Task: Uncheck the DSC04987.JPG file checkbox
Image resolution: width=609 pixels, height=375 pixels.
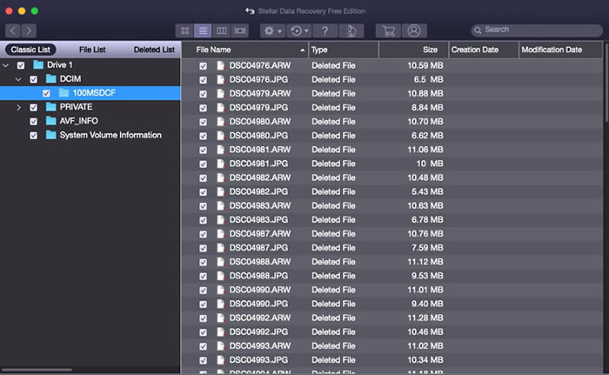Action: click(x=204, y=247)
